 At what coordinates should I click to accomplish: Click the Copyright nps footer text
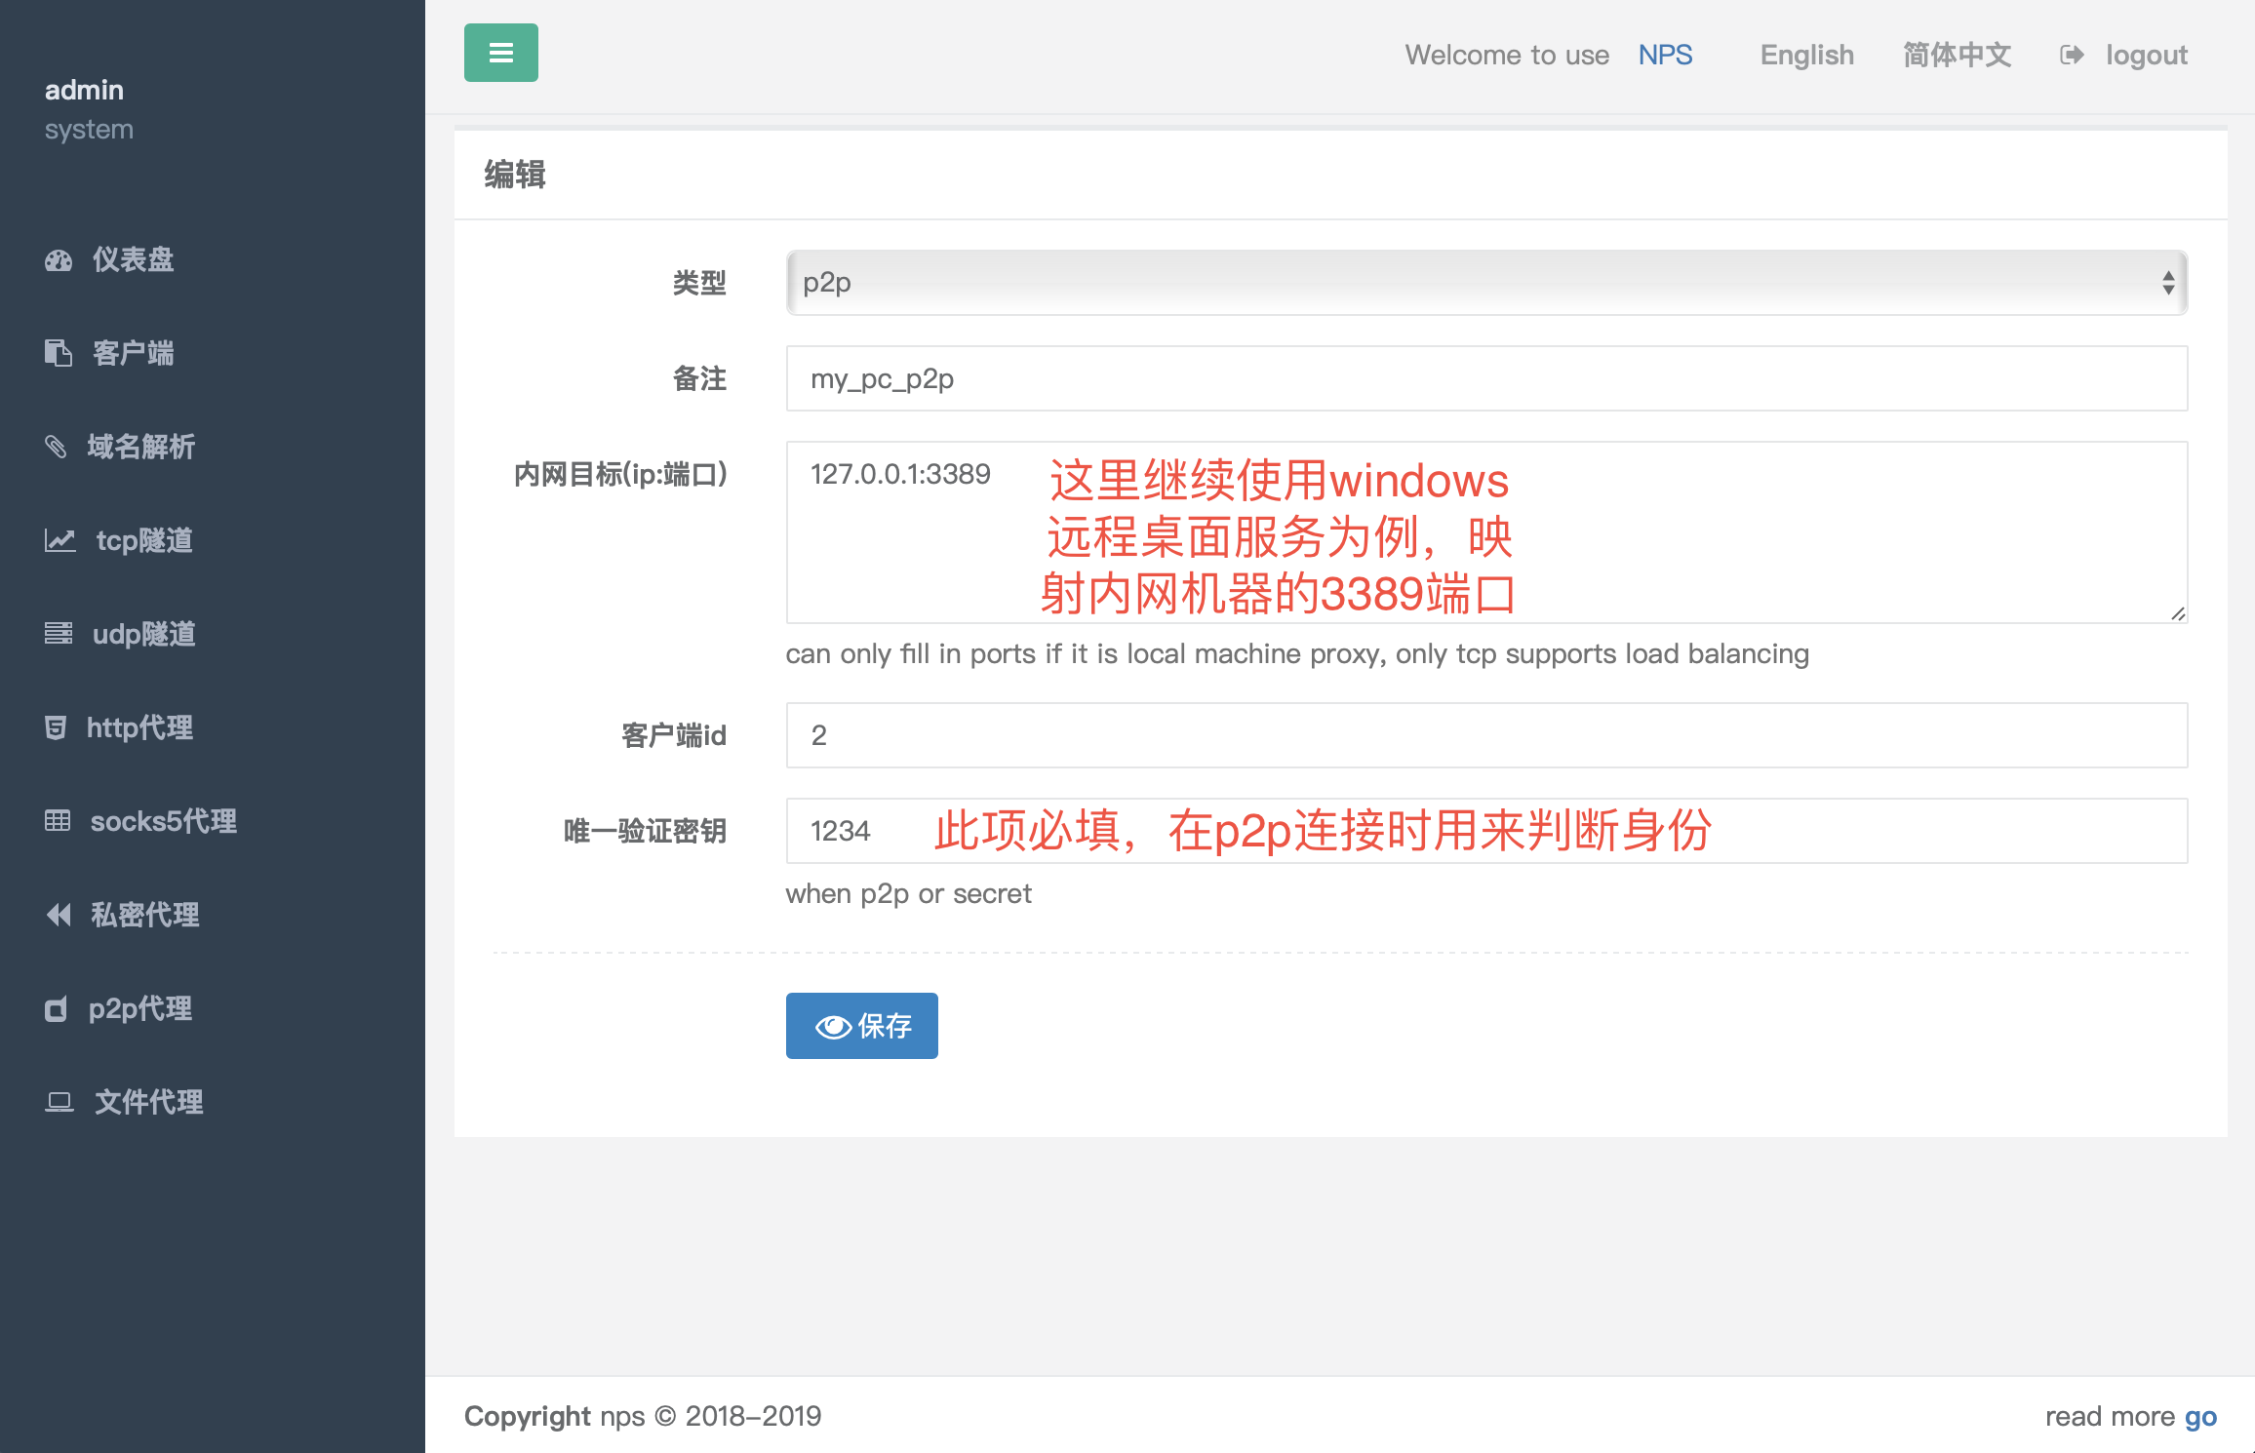coord(643,1416)
